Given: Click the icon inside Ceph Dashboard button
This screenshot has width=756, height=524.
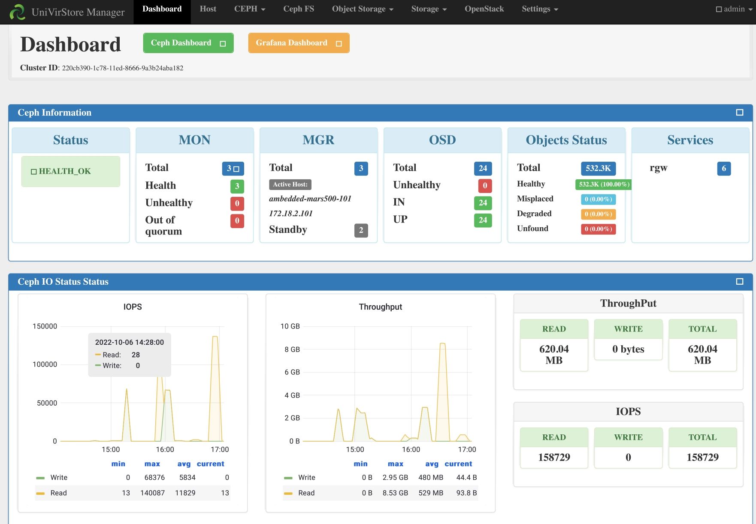Looking at the screenshot, I should click(223, 44).
